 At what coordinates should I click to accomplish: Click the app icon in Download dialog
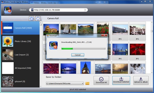tap(53, 45)
